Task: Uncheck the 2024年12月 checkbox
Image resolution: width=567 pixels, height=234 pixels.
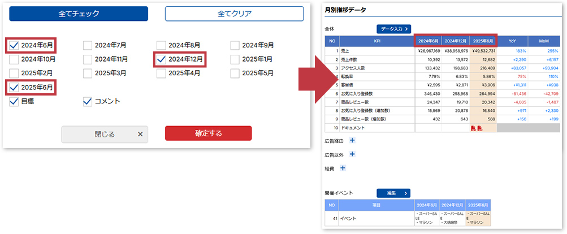Action: click(x=161, y=59)
